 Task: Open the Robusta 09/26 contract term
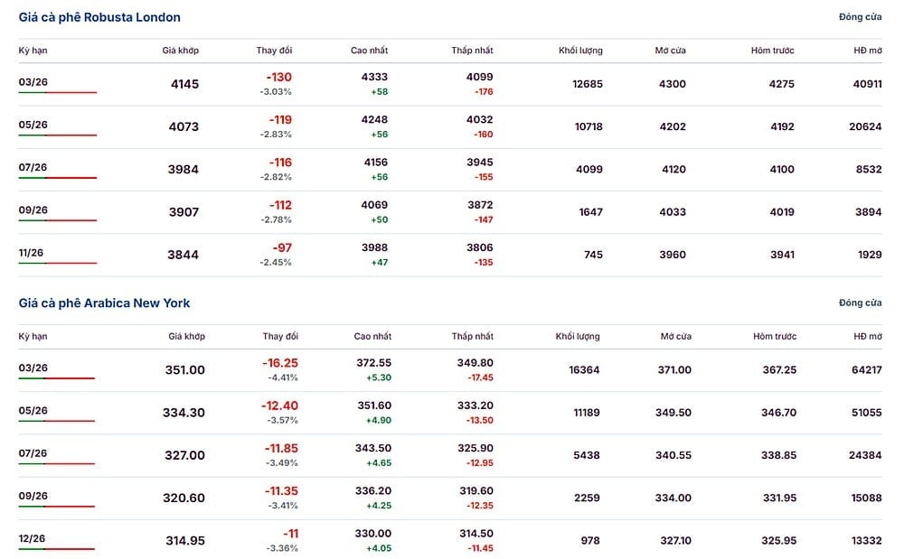(33, 210)
